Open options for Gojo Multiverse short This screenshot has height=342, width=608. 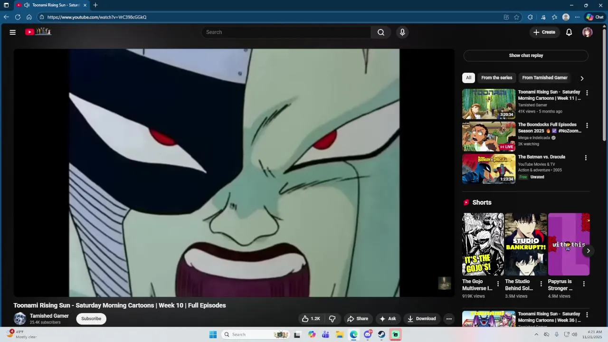[x=498, y=284]
